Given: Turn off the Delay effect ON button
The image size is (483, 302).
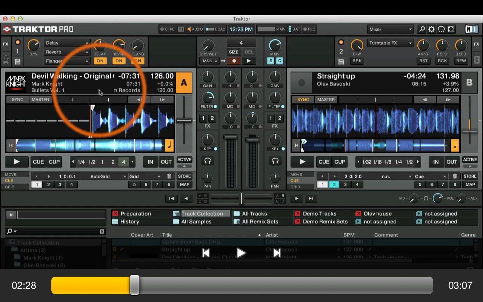Looking at the screenshot, I should click(100, 61).
